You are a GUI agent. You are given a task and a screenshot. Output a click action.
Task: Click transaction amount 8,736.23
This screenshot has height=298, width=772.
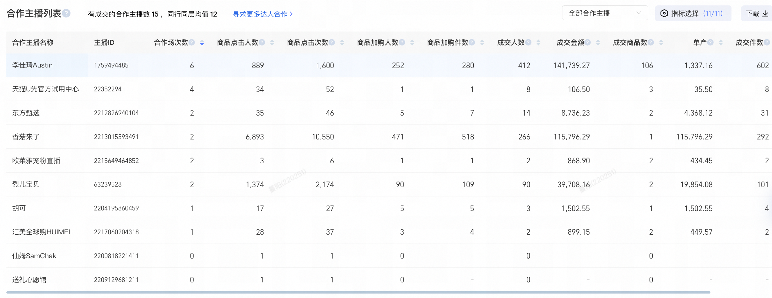pyautogui.click(x=575, y=113)
